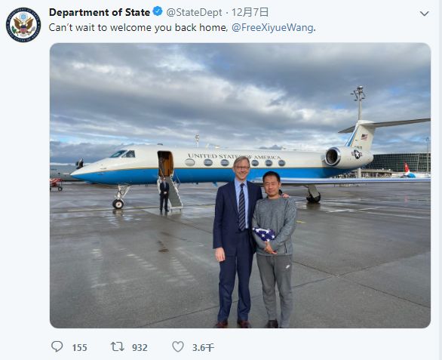
Task: Click the retweet arrows icon
Action: tap(118, 346)
